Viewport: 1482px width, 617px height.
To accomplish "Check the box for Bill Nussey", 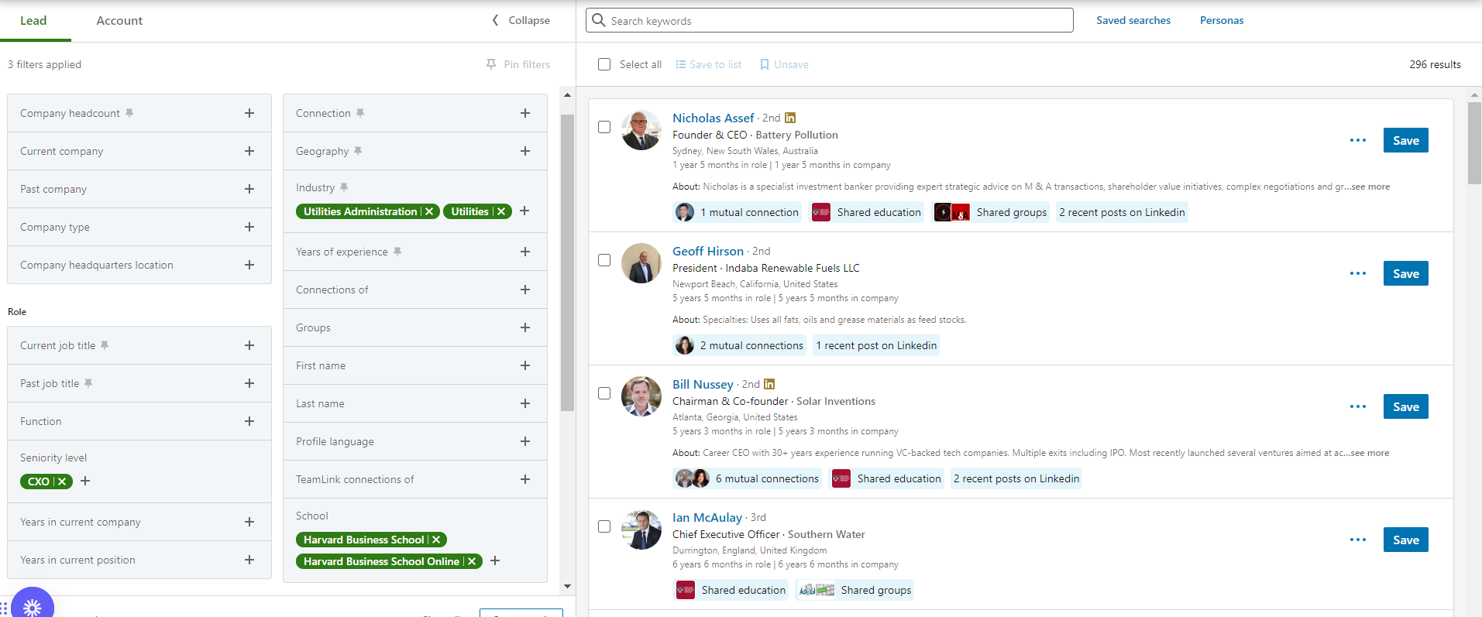I will click(x=604, y=393).
